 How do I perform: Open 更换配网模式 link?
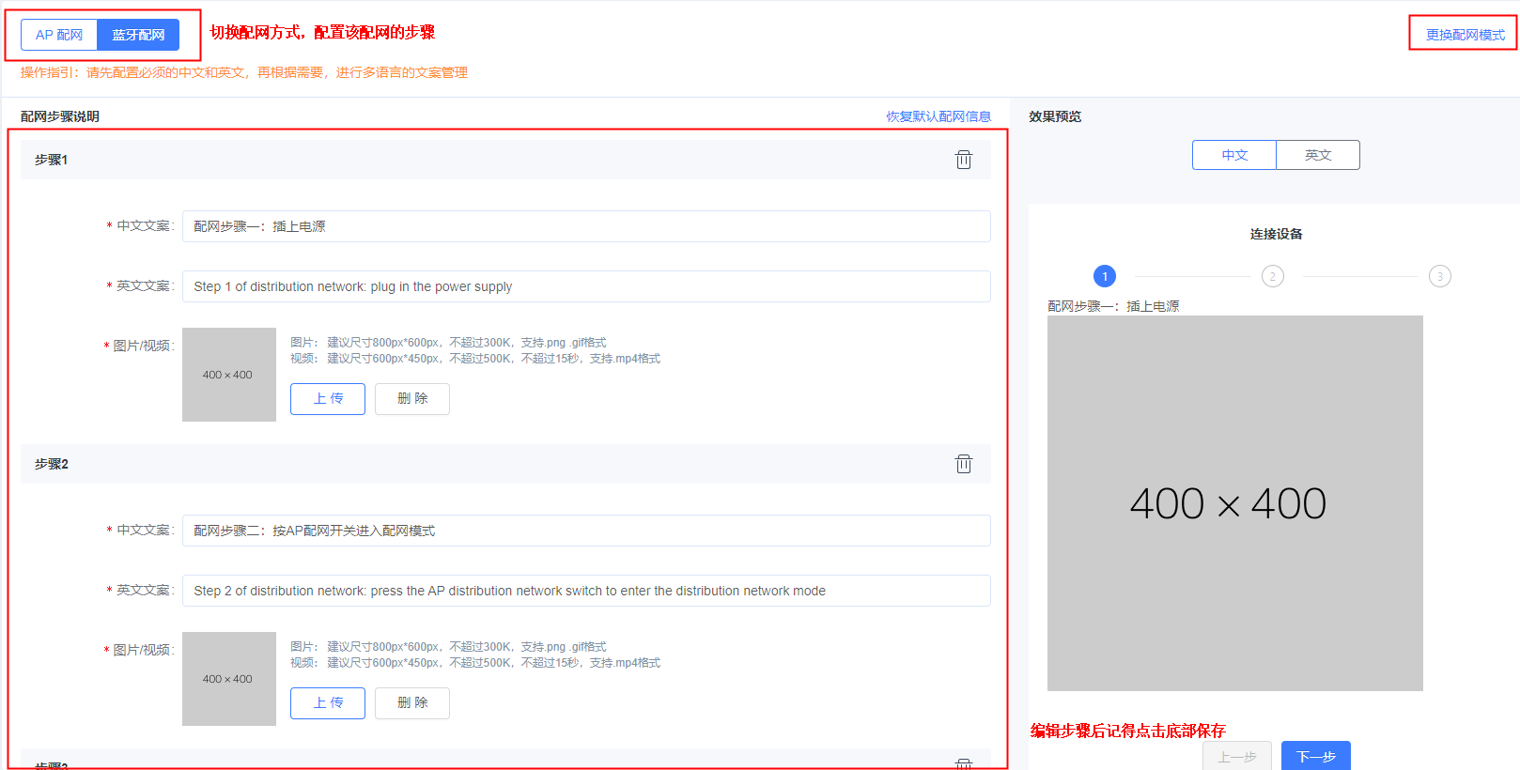coord(1465,35)
